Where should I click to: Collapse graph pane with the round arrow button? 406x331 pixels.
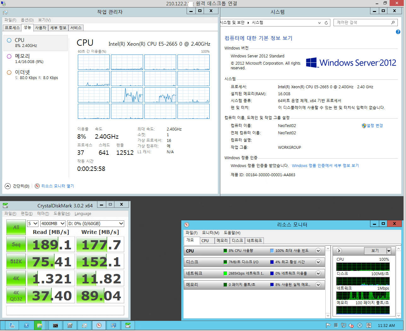pos(339,251)
